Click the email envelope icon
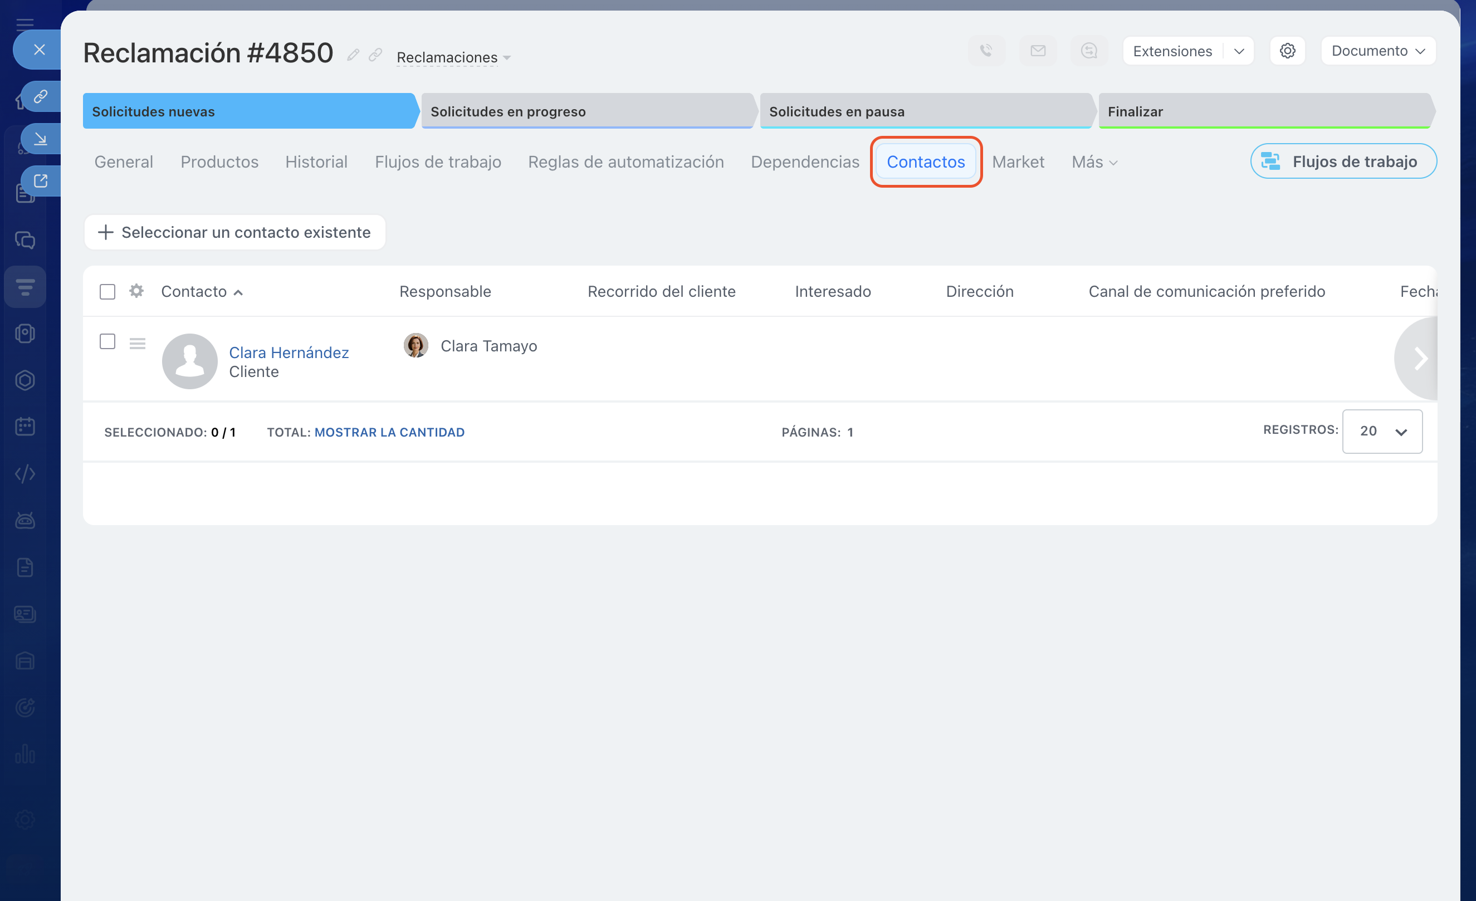This screenshot has width=1476, height=901. coord(1038,51)
